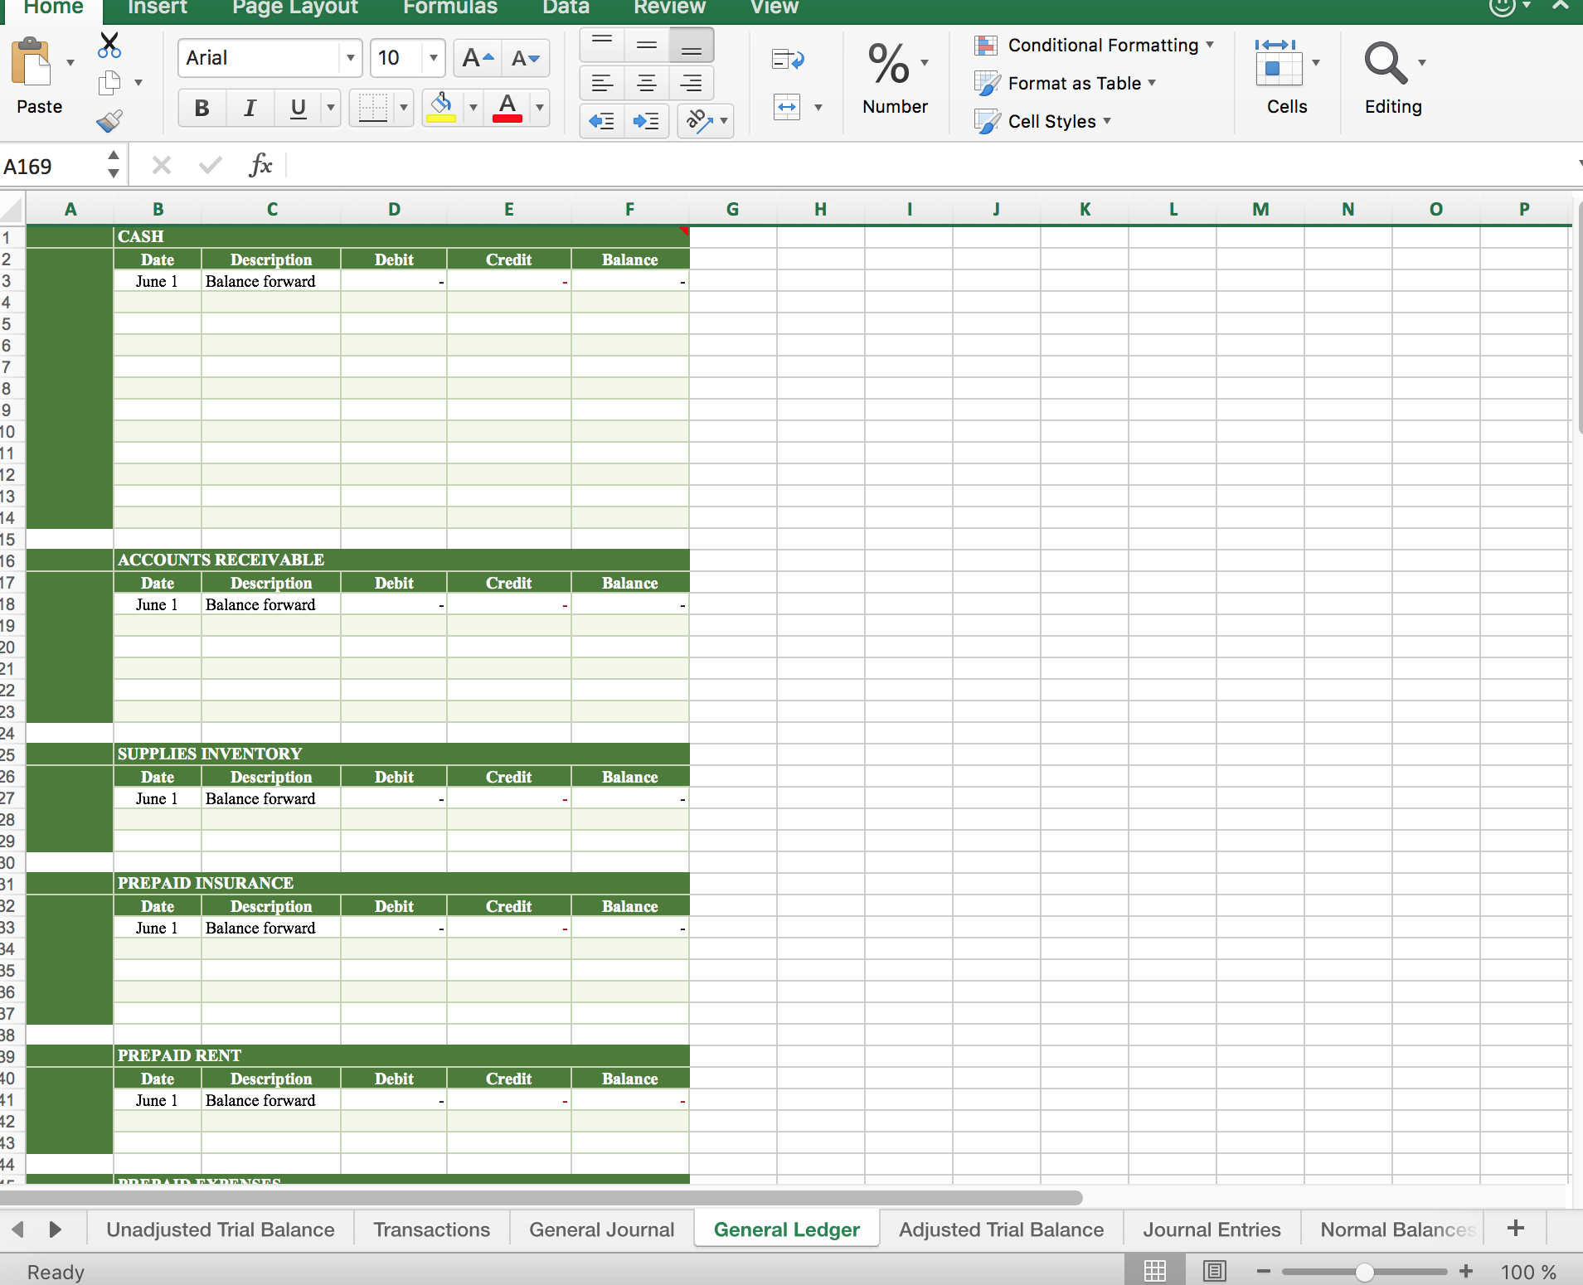
Task: Show previous sheet tabs arrow
Action: pyautogui.click(x=17, y=1229)
